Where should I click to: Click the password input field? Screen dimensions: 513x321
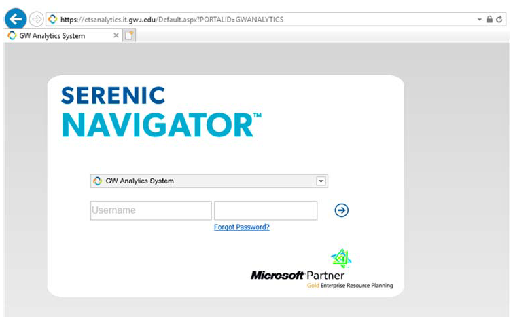(x=266, y=210)
